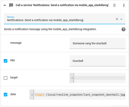
Task: Toggle the Service dropdown arrow
Action: point(121,19)
